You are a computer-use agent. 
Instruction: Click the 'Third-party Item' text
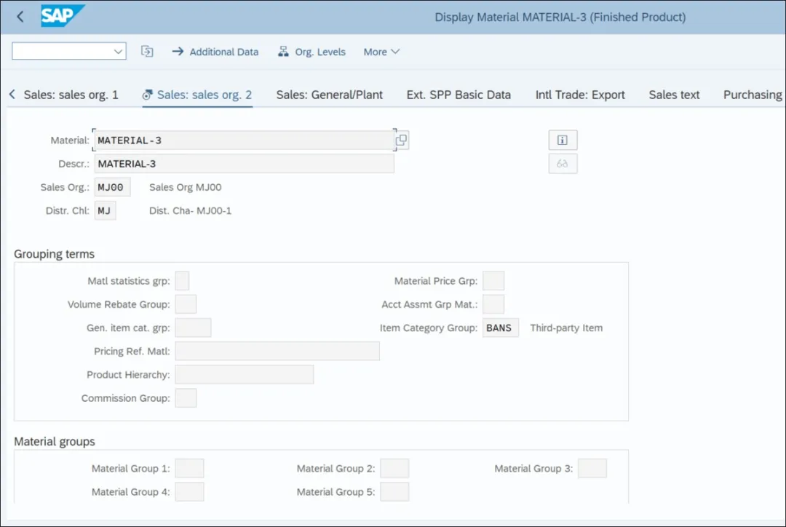566,328
